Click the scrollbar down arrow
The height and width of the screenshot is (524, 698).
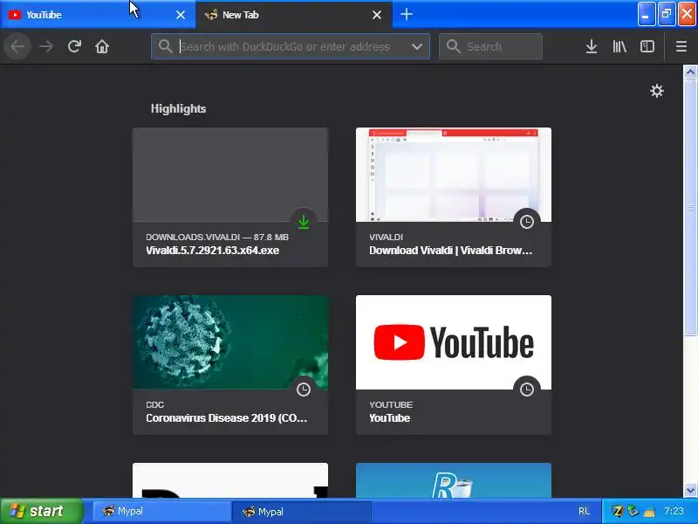690,490
